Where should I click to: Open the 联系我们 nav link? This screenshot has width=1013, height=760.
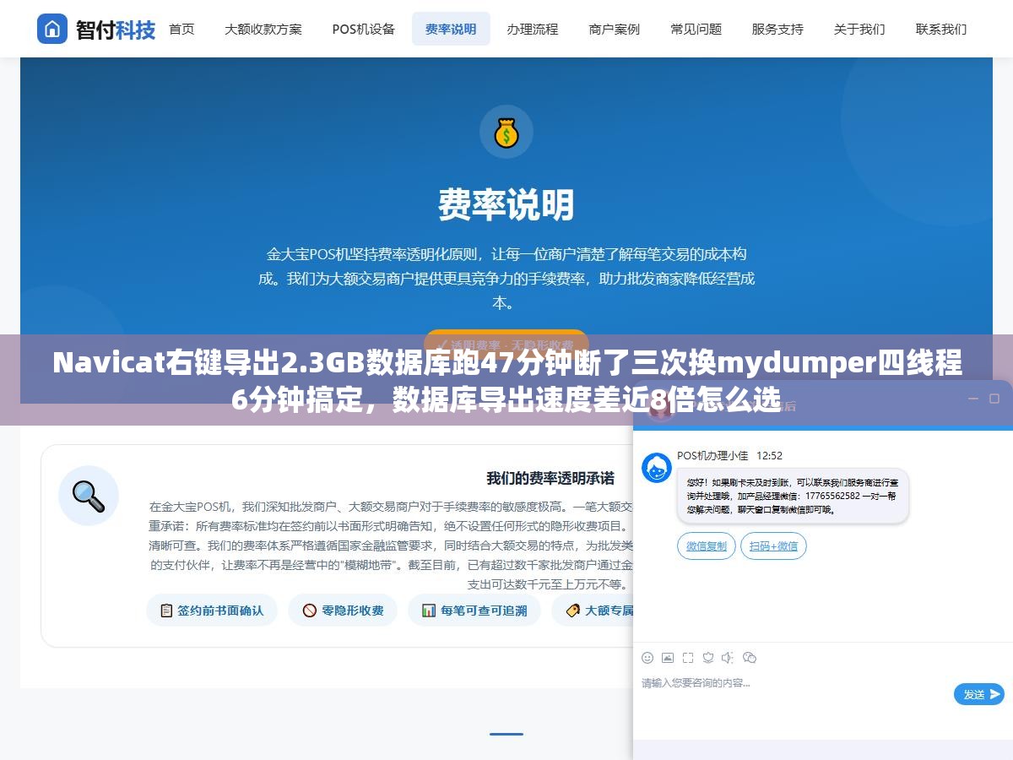(941, 29)
